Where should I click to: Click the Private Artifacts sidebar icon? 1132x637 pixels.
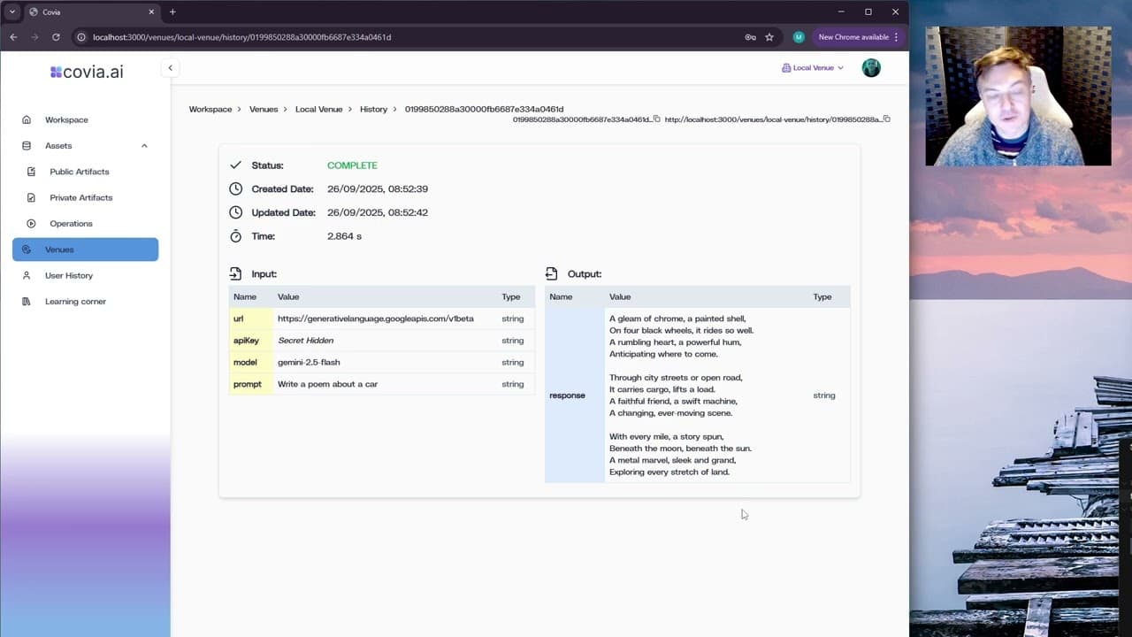[32, 197]
